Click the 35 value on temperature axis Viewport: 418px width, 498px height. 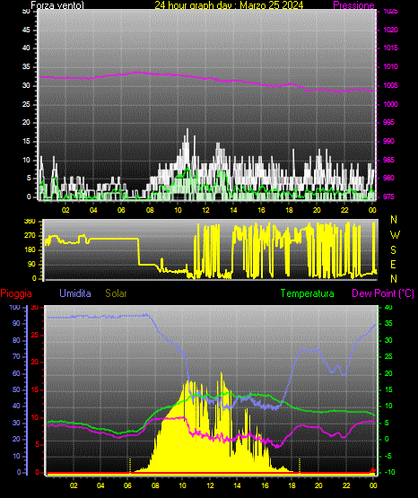coord(388,323)
